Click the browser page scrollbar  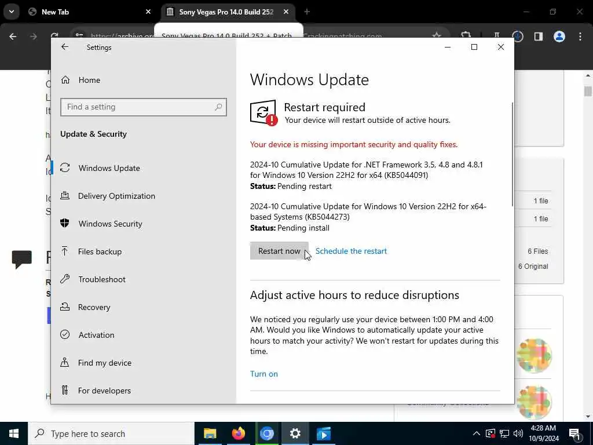[588, 92]
